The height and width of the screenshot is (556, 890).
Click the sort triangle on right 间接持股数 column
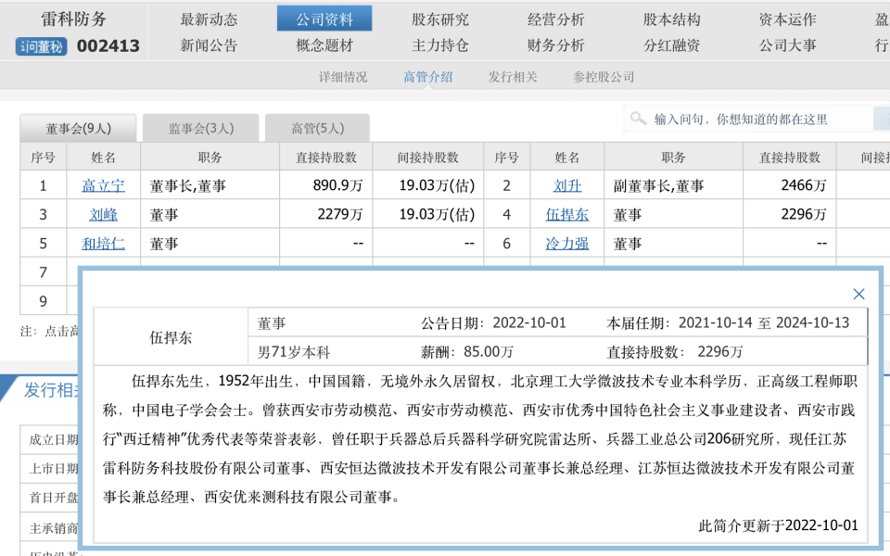[x=886, y=156]
